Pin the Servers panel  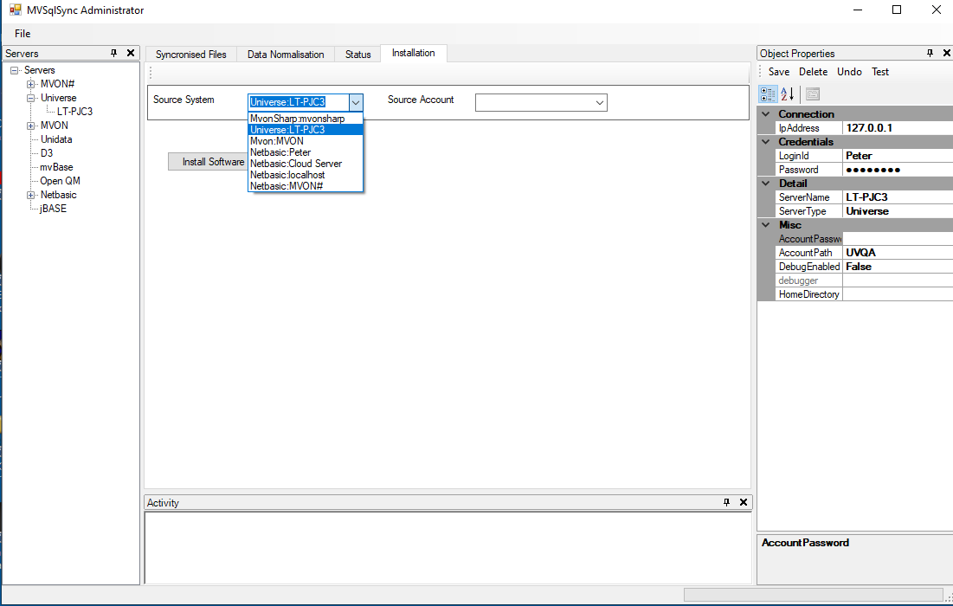113,54
